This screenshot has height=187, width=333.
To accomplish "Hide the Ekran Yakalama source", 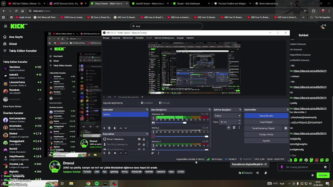I will 139,139.
